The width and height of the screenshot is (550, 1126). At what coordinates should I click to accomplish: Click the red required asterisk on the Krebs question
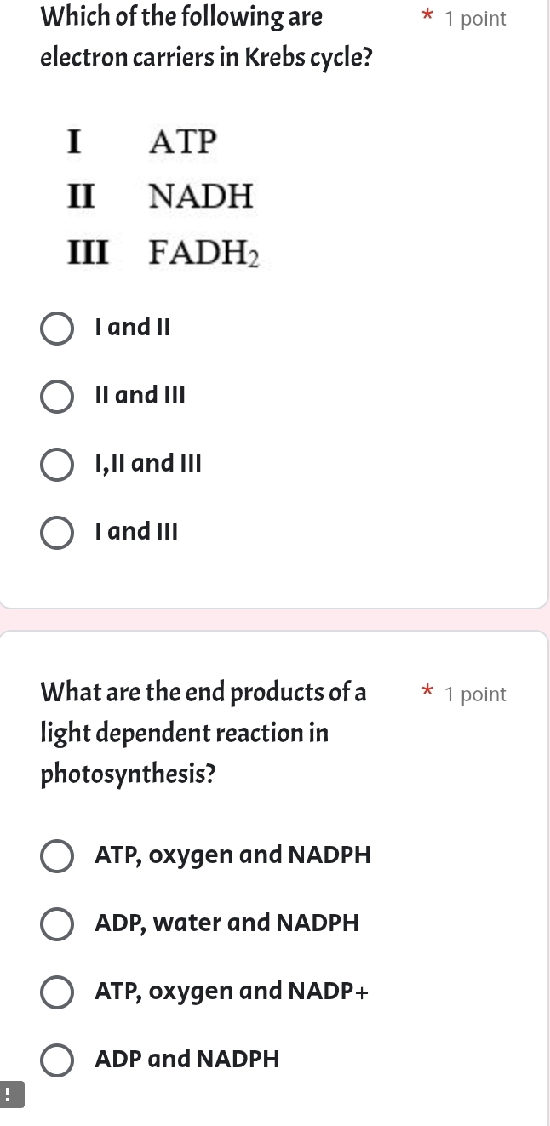(427, 14)
